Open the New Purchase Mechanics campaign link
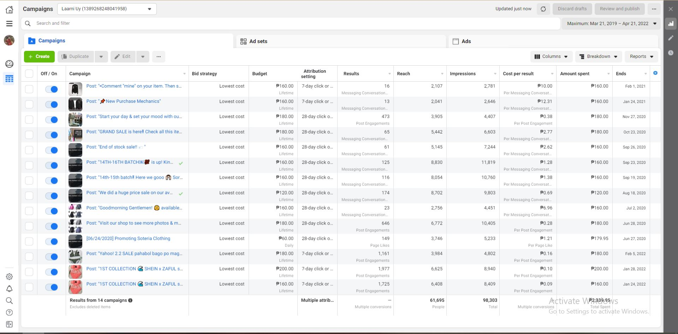 click(x=124, y=101)
